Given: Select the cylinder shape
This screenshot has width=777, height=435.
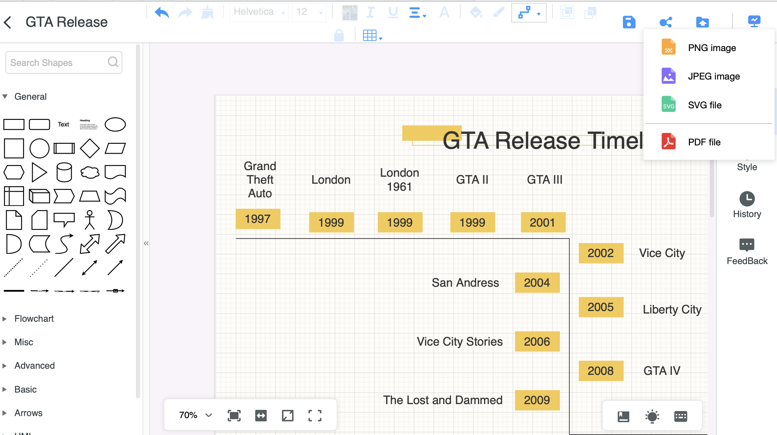Looking at the screenshot, I should click(x=64, y=172).
